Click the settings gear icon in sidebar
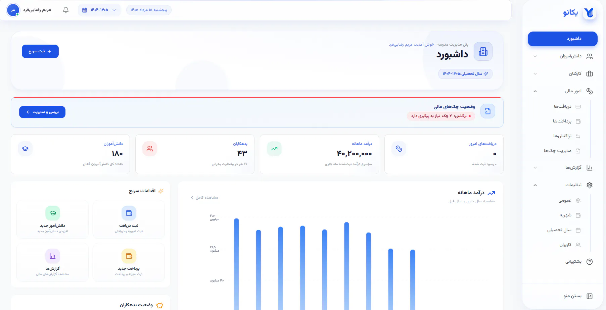Screen dimensions: 606x310 590,185
